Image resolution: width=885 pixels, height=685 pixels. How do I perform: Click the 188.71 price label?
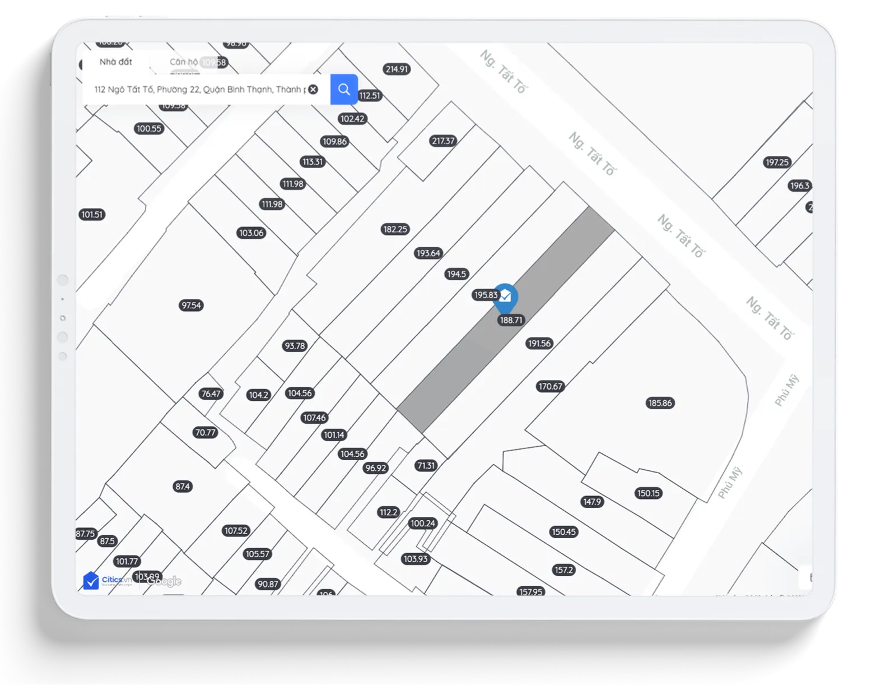(x=511, y=320)
